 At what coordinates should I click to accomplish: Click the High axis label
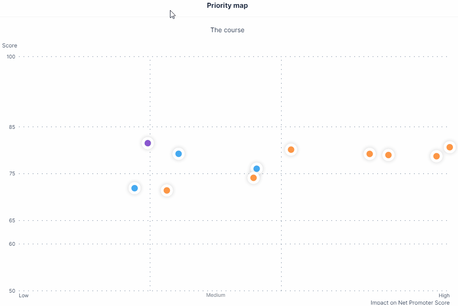(x=444, y=295)
